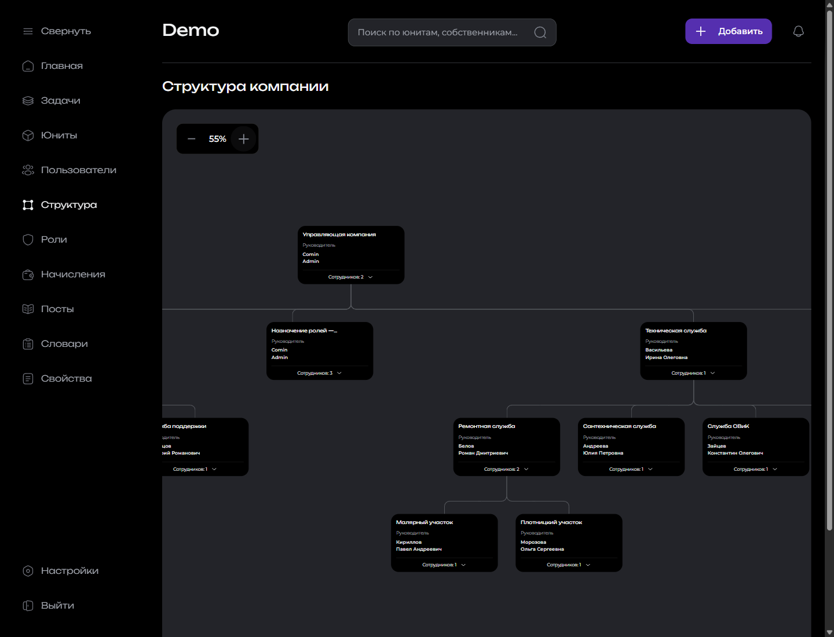Zoom out the structure chart with minus

(192, 139)
